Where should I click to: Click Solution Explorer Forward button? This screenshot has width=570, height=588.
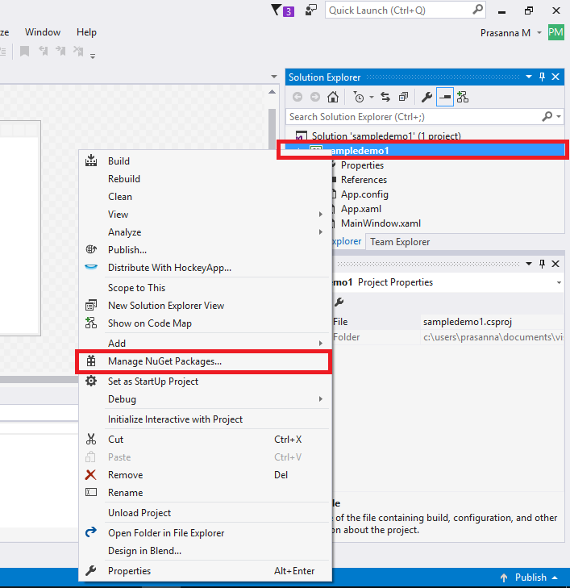(x=315, y=97)
